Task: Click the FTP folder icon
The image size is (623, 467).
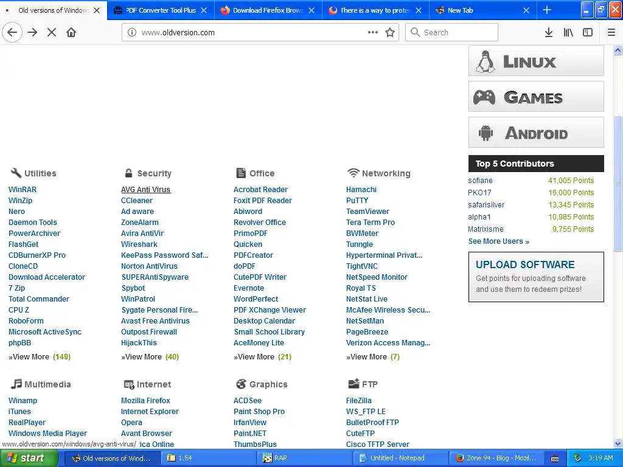Action: [x=353, y=384]
